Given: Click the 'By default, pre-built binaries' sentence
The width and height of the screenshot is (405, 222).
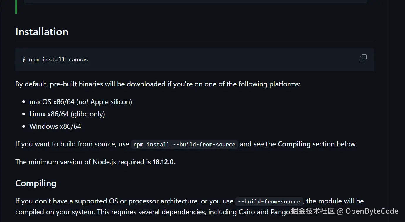Looking at the screenshot, I should pos(88,84).
